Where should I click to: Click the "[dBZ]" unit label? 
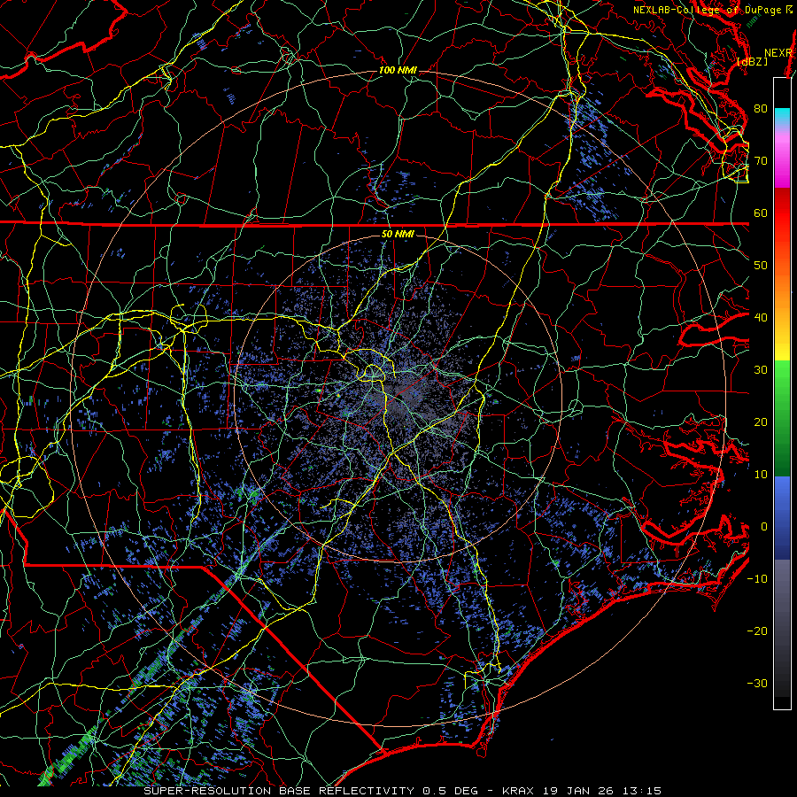click(x=752, y=62)
